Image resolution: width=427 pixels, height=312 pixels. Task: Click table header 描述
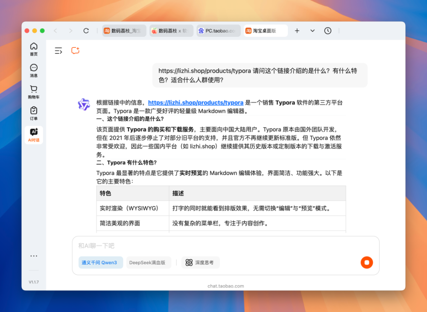[x=257, y=194]
